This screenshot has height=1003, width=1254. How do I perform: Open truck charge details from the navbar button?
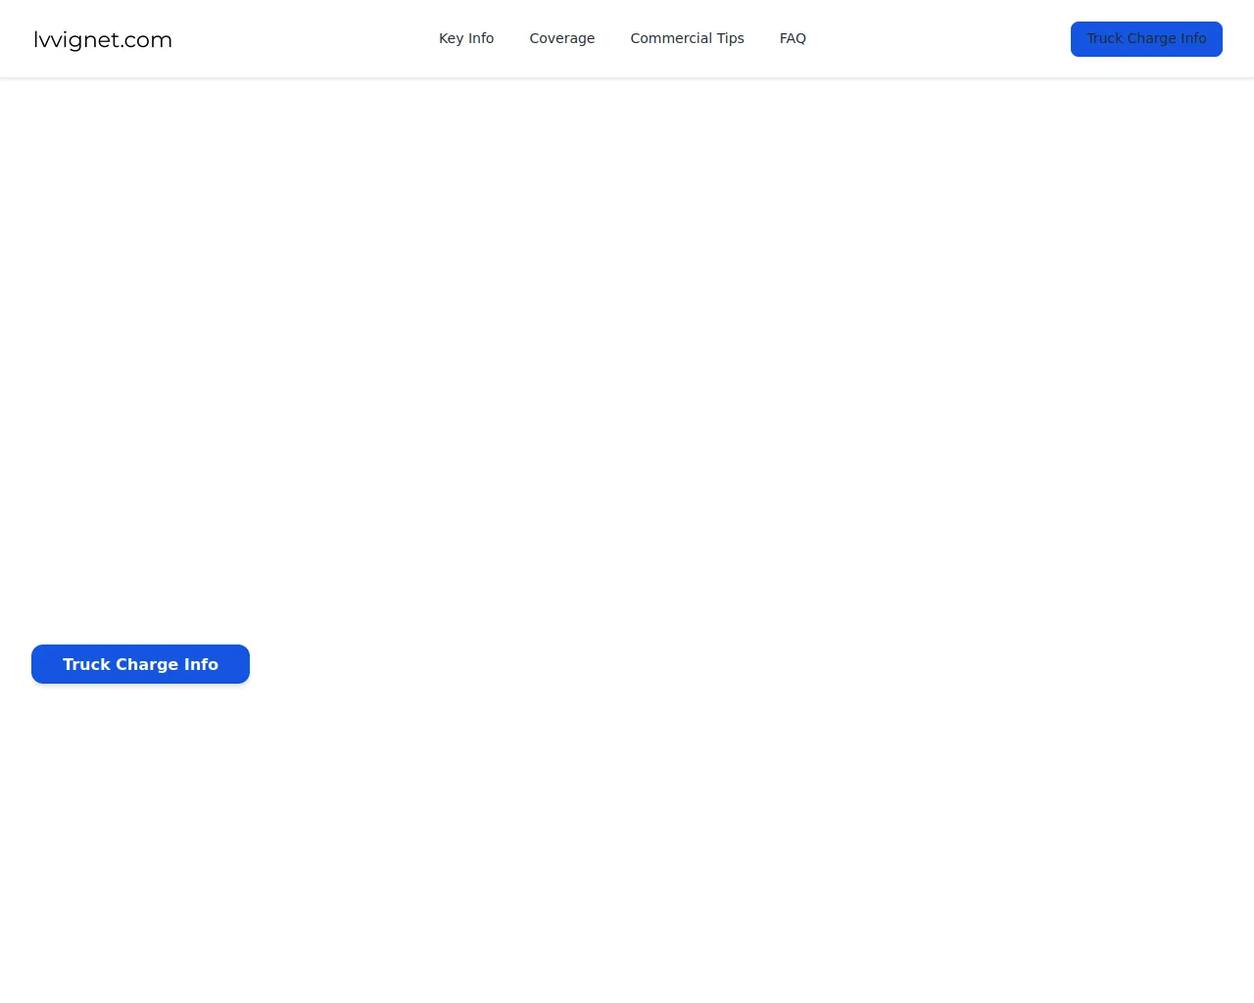point(1146,39)
